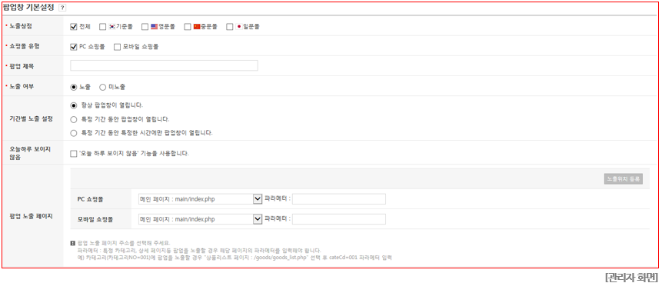Image resolution: width=662 pixels, height=283 pixels.
Task: Click the 노출위치 등록 button
Action: pyautogui.click(x=623, y=178)
